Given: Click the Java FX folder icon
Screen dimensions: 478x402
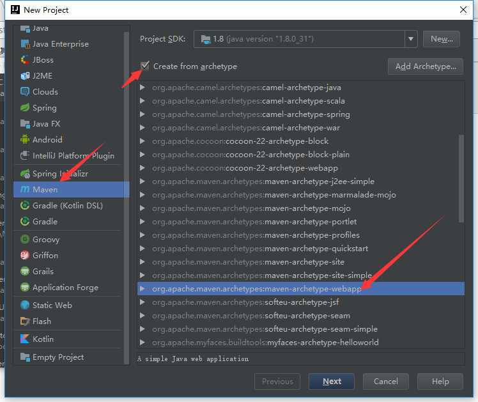Looking at the screenshot, I should 26,123.
